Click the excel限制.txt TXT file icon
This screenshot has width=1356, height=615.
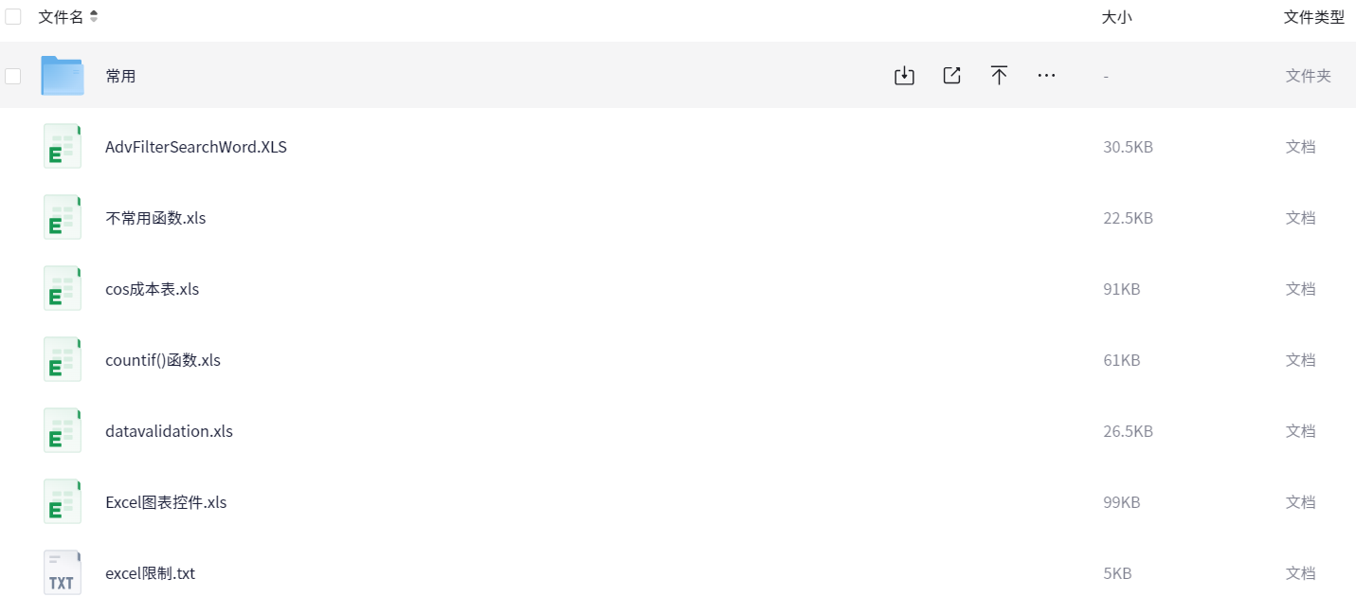click(63, 573)
